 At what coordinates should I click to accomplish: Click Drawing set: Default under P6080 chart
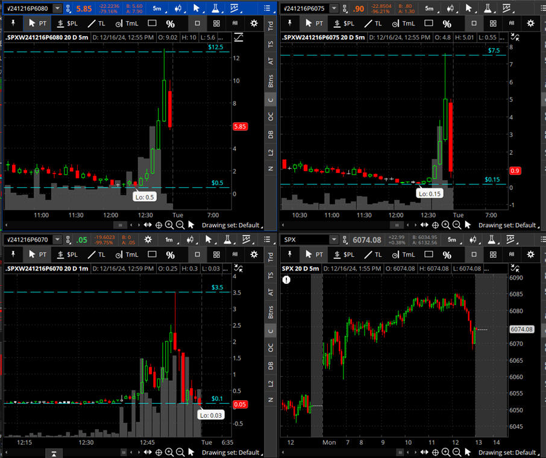(x=232, y=225)
